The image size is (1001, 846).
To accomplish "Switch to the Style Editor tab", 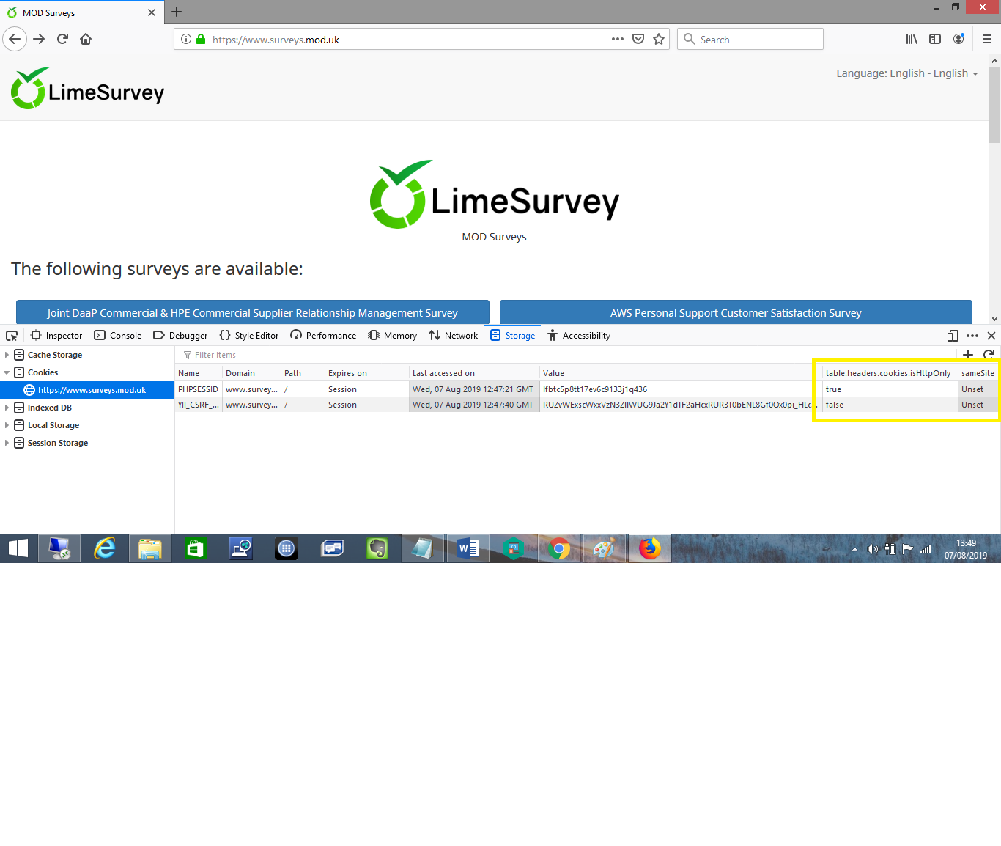I will point(249,336).
